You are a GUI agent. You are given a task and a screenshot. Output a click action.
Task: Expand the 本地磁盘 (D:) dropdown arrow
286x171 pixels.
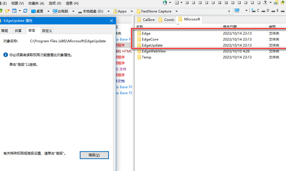(108, 11)
